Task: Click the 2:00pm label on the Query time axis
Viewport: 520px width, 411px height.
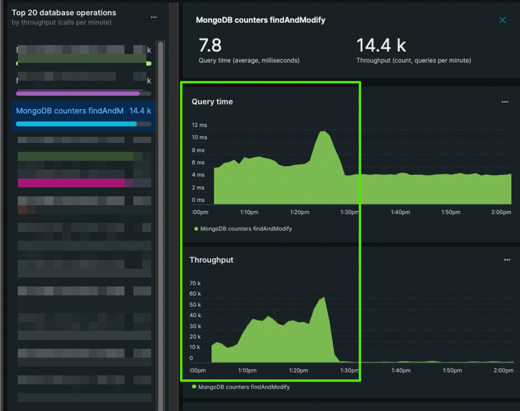Action: pyautogui.click(x=501, y=212)
